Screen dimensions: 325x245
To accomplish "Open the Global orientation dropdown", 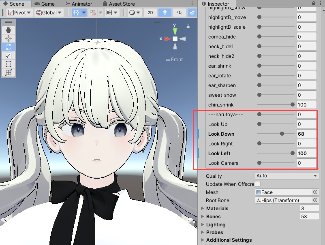I will [x=49, y=13].
